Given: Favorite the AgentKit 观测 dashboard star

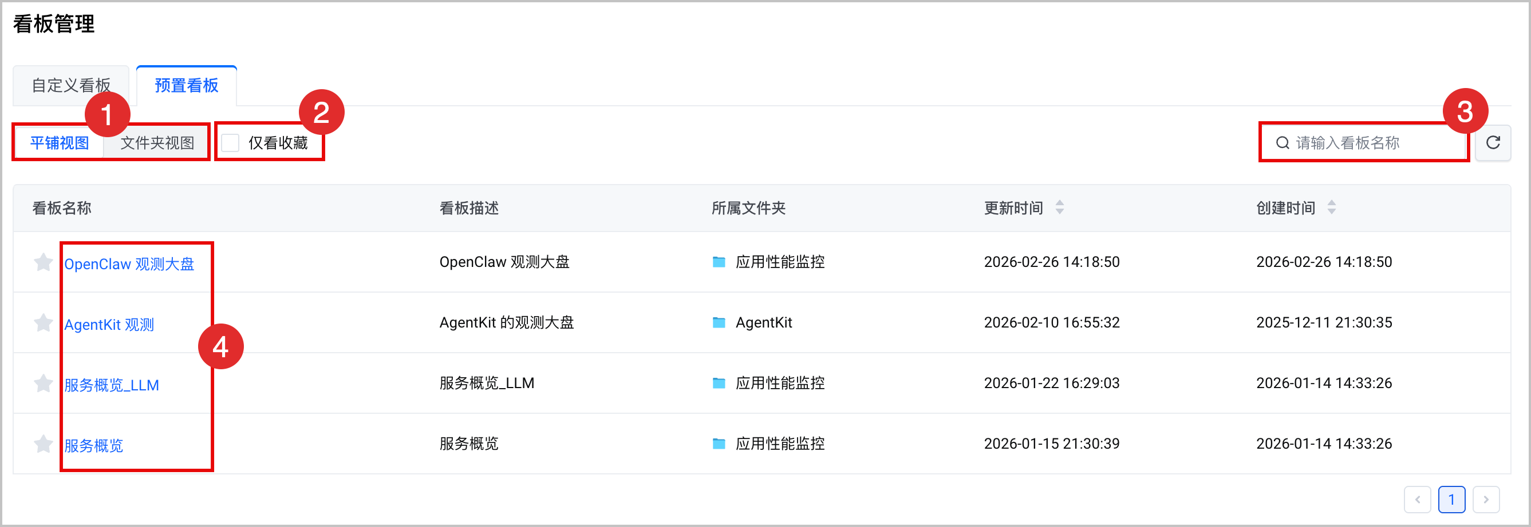Looking at the screenshot, I should (44, 322).
